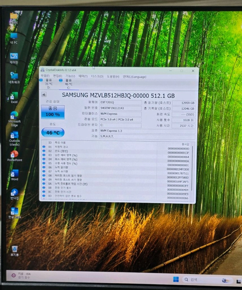Click the 원시값 column header
This screenshot has height=290, width=242.
click(185, 144)
